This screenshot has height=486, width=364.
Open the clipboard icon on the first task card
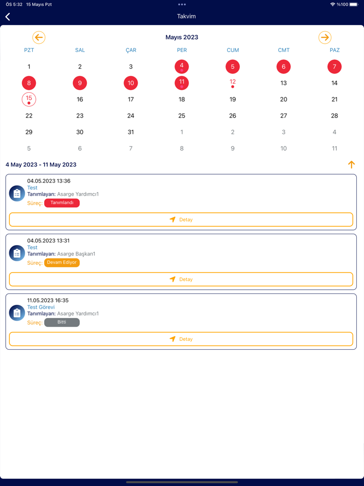click(x=17, y=193)
